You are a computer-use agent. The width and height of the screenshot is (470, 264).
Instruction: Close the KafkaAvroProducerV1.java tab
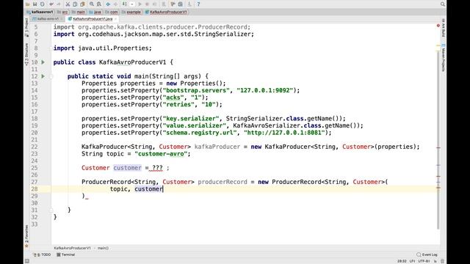(115, 19)
